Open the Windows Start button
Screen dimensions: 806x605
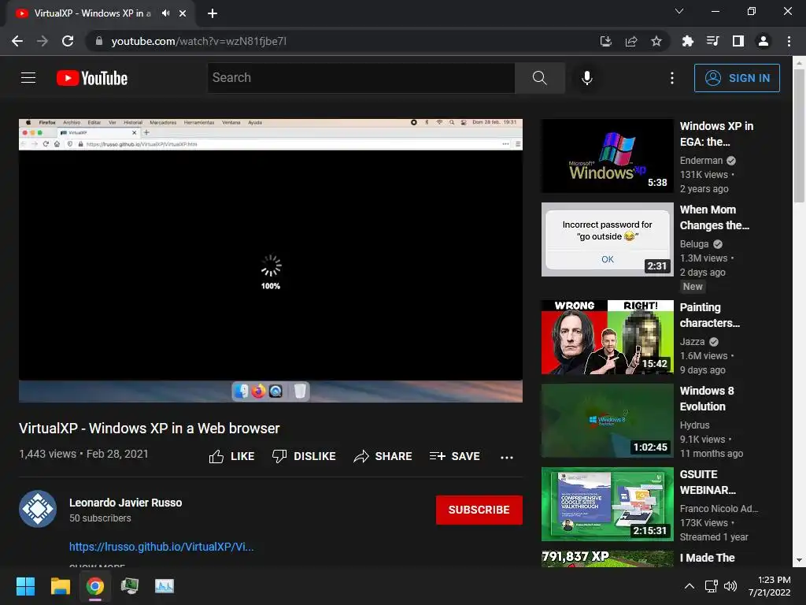coord(25,586)
